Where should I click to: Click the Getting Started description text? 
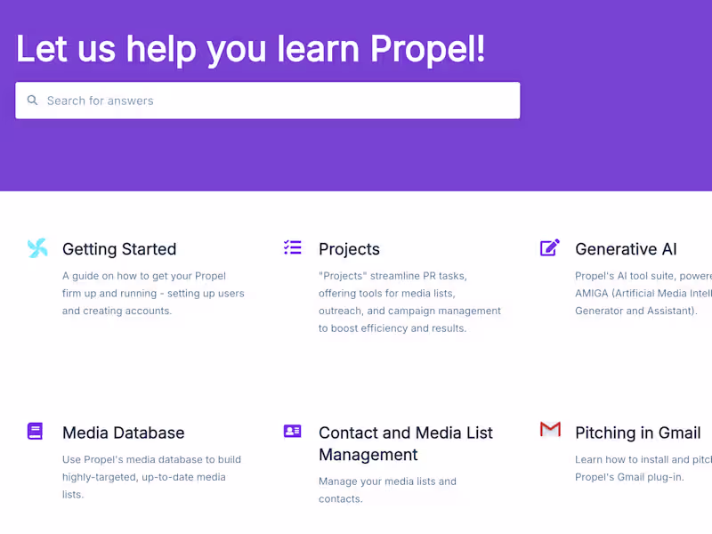click(152, 293)
